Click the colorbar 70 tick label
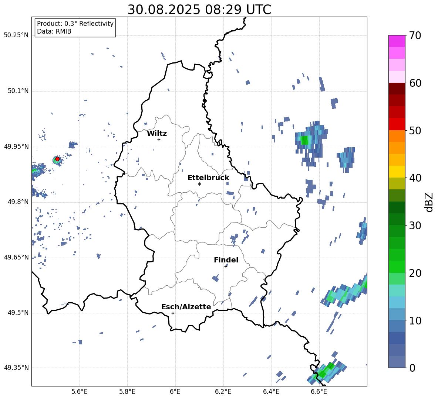 [x=415, y=36]
